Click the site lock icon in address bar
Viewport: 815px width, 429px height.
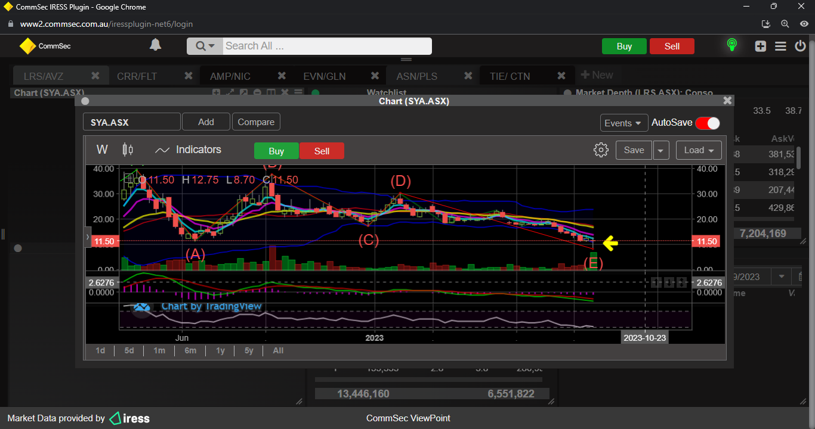[x=10, y=24]
